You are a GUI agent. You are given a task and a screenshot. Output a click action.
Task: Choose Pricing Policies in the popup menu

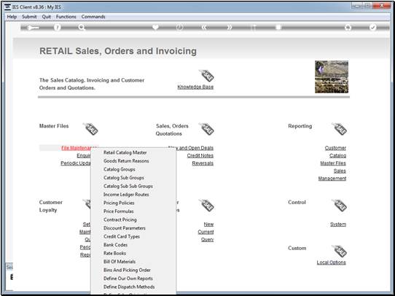(x=119, y=203)
